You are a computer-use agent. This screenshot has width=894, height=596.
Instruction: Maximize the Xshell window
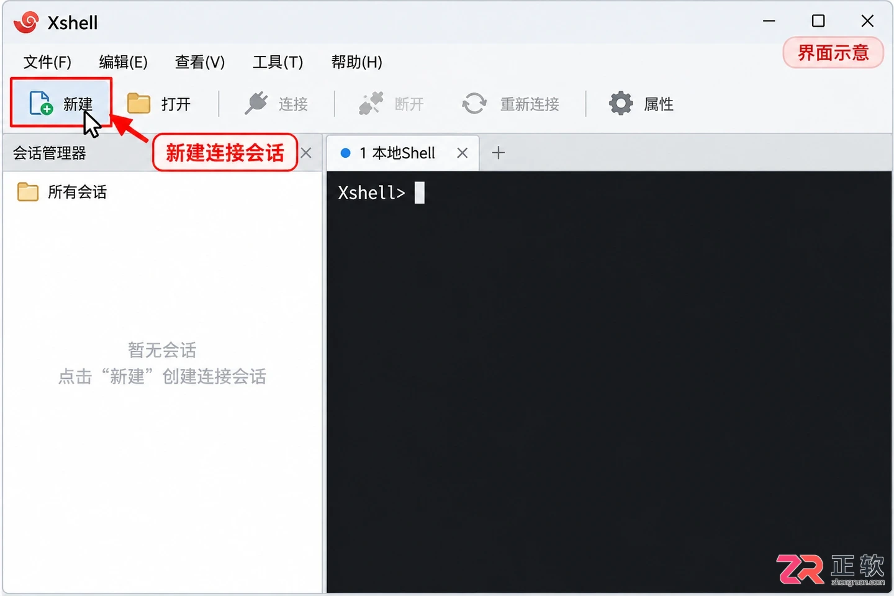click(x=818, y=21)
